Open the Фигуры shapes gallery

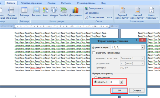pyautogui.click(x=54, y=13)
